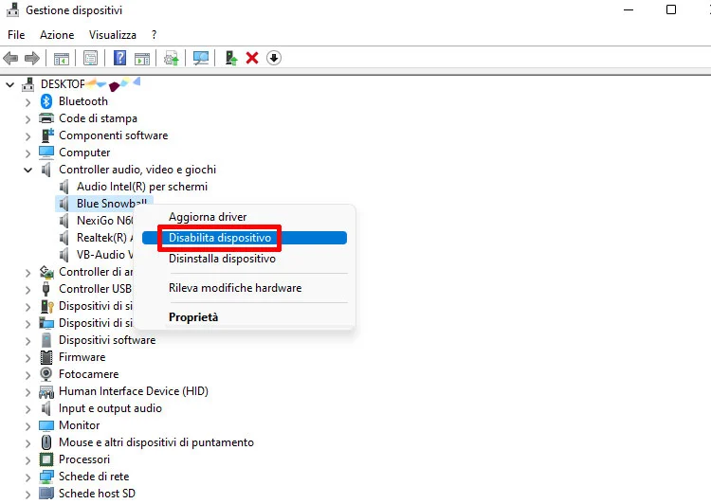Click the show/hide console tree icon
The image size is (711, 504).
(62, 59)
